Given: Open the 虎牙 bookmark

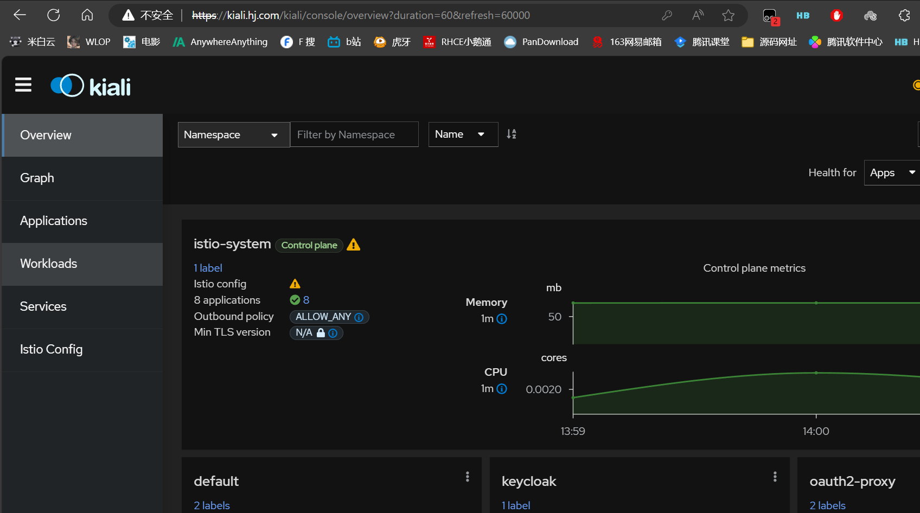Looking at the screenshot, I should (x=392, y=42).
